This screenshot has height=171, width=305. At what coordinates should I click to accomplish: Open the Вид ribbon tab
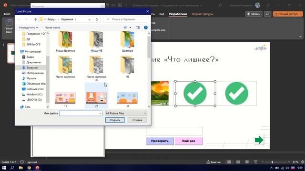(162, 14)
